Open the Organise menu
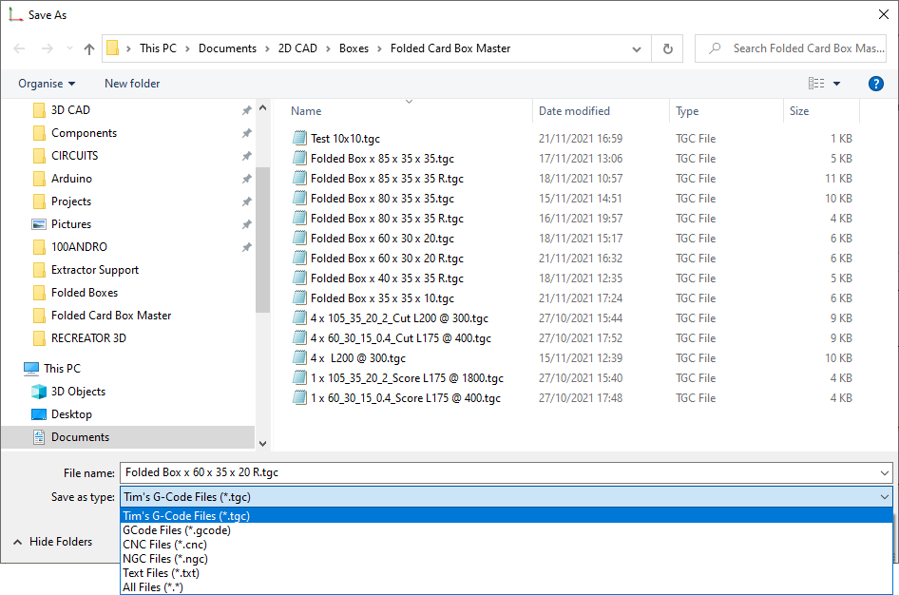Image resolution: width=899 pixels, height=595 pixels. tap(47, 84)
